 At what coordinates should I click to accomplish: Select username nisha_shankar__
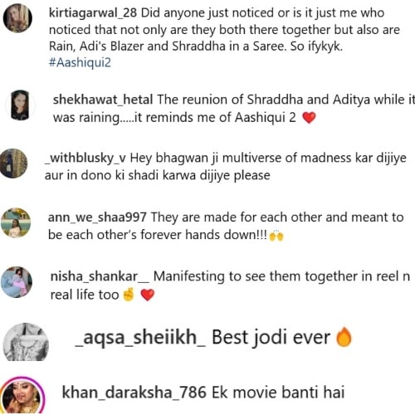100,276
